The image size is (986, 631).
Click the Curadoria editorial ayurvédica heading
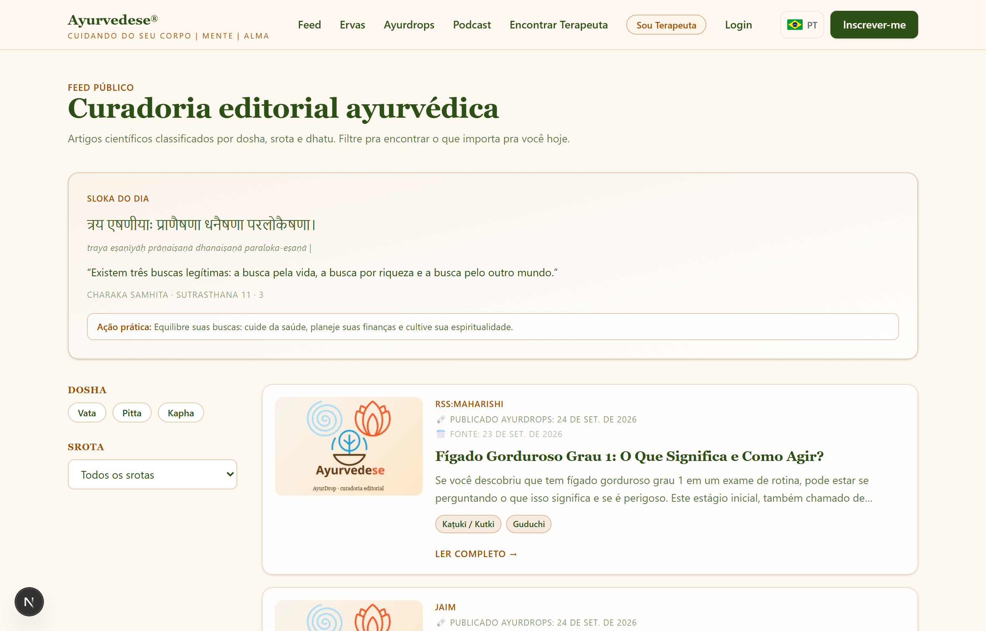click(x=283, y=109)
